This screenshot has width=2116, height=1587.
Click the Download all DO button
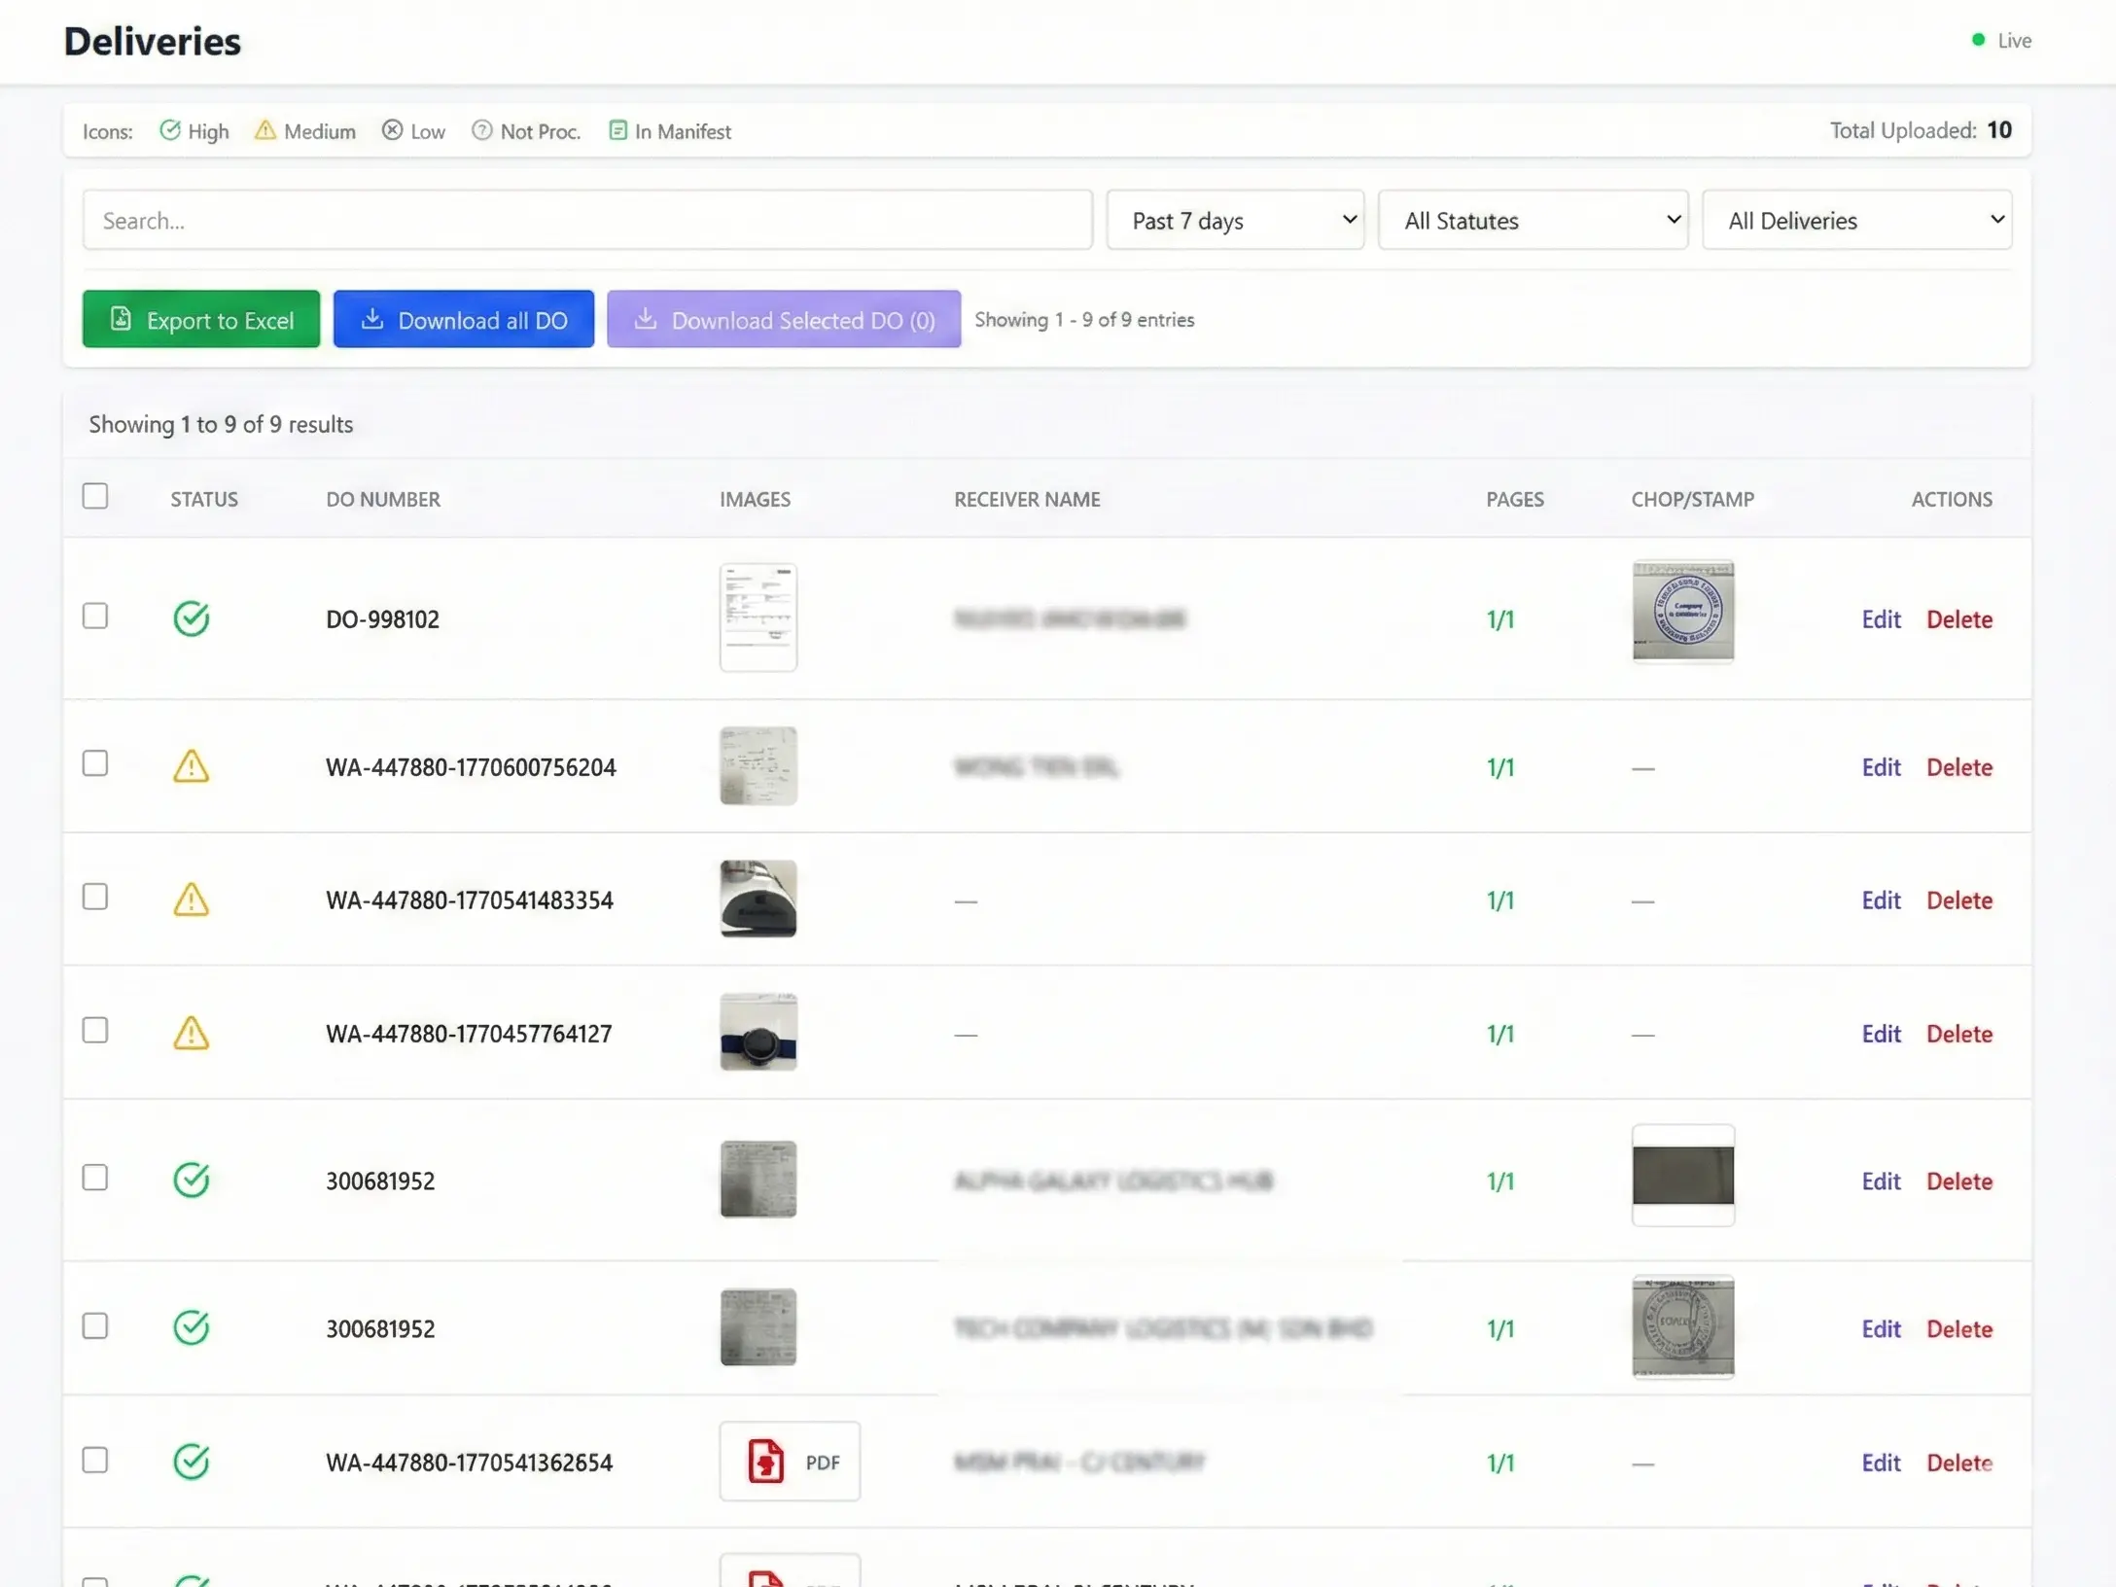tap(464, 320)
